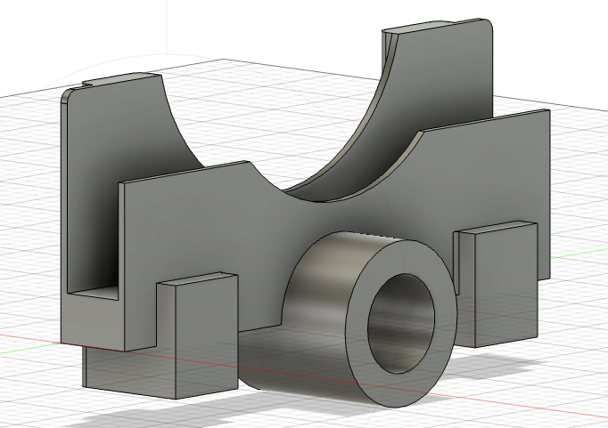The height and width of the screenshot is (428, 608).
Task: Select the right rectangular block's top face
Action: click(x=497, y=228)
